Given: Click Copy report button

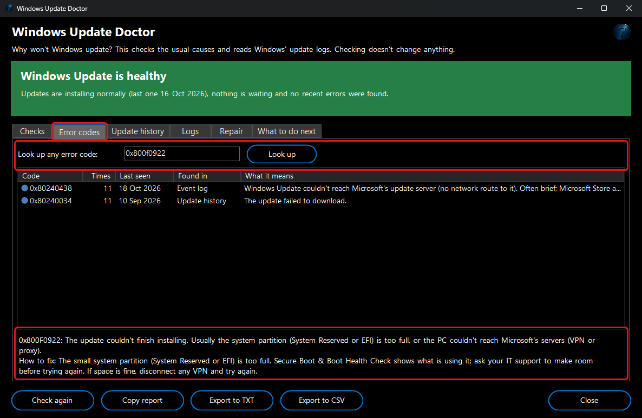Looking at the screenshot, I should tap(142, 400).
